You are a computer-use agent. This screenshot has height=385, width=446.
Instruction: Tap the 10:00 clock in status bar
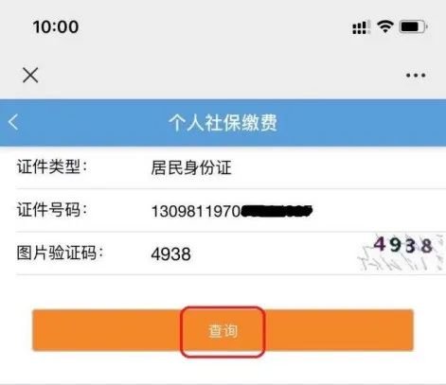click(56, 26)
